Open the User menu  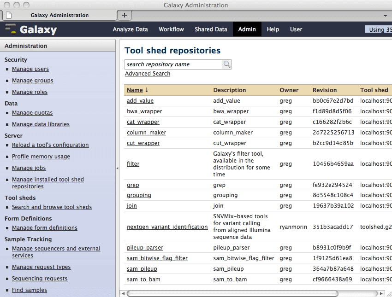click(296, 29)
